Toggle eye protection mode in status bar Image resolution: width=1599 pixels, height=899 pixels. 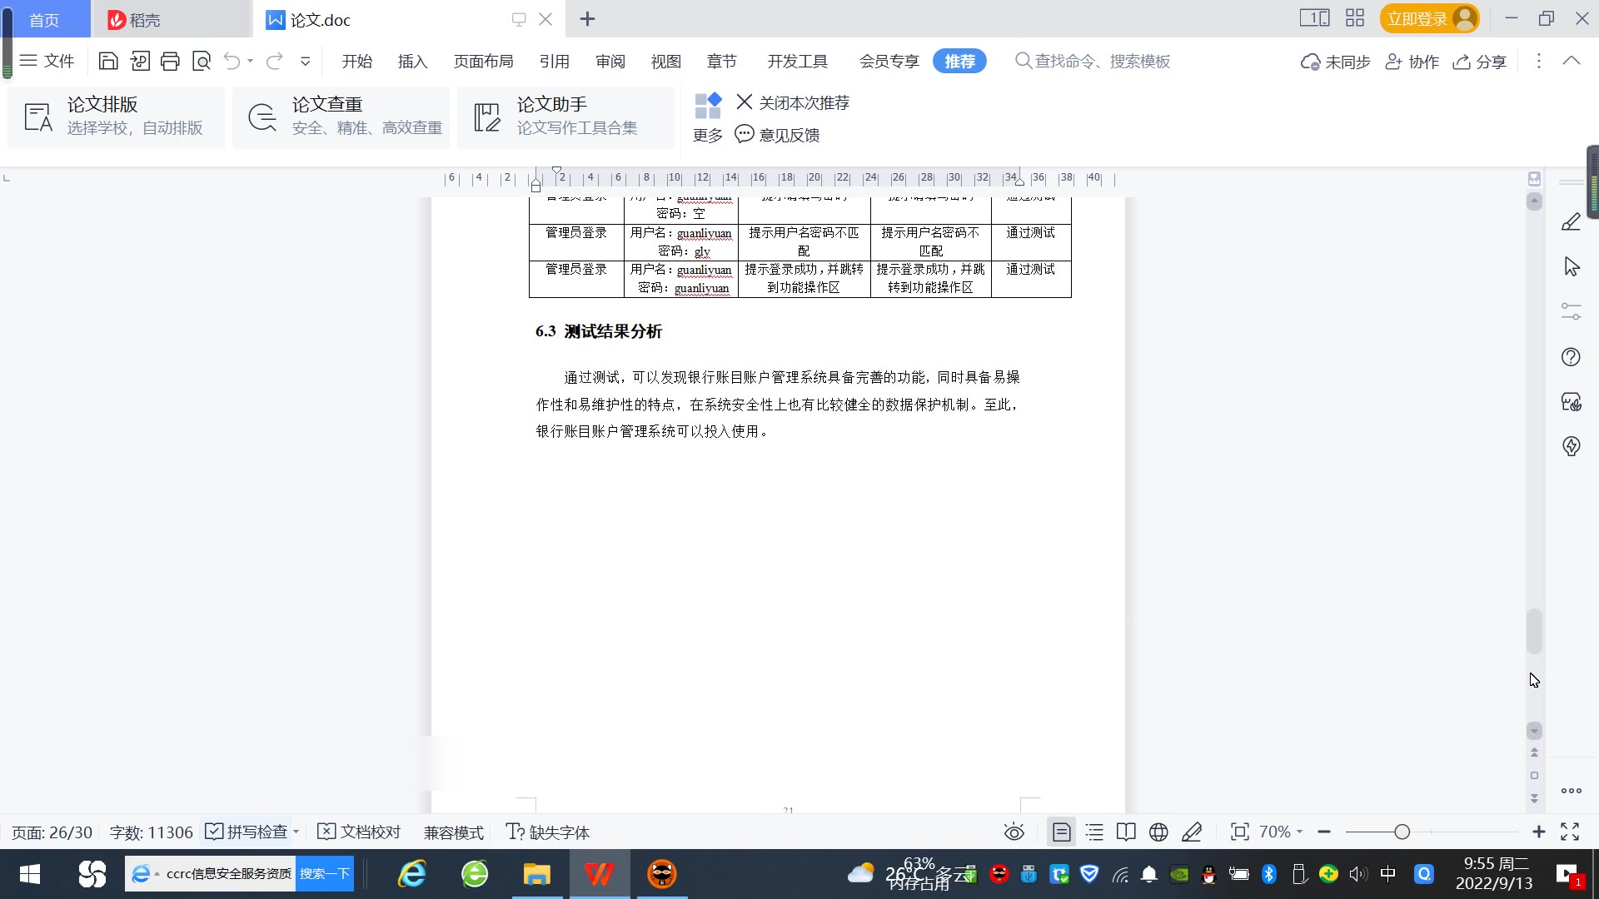pos(1014,832)
